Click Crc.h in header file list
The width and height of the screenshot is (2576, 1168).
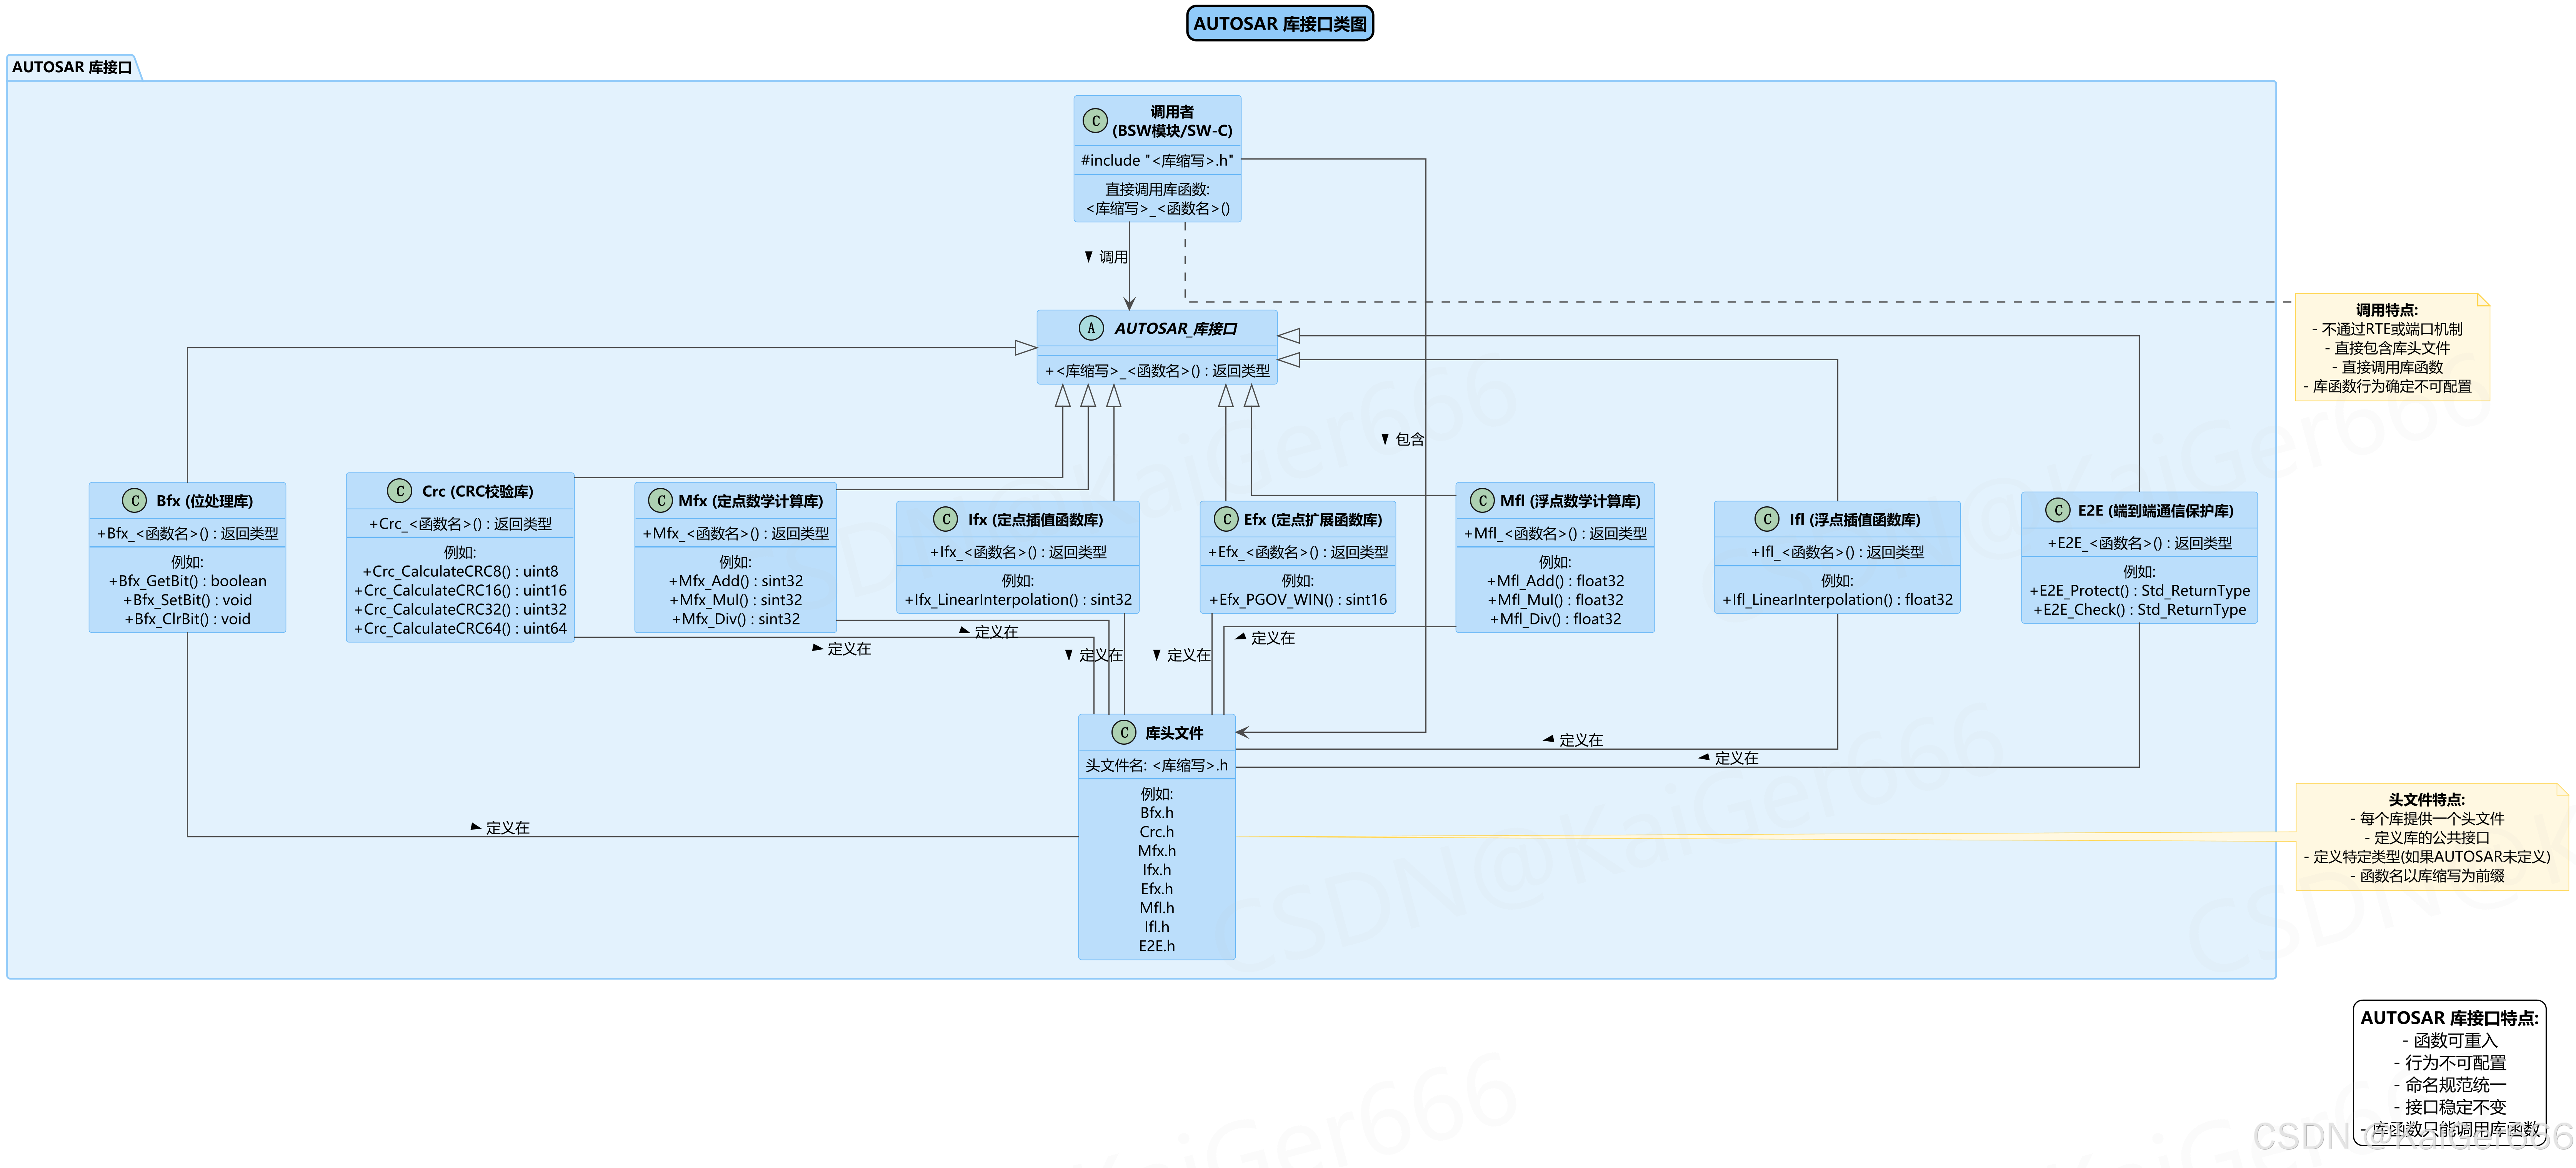pyautogui.click(x=1157, y=832)
